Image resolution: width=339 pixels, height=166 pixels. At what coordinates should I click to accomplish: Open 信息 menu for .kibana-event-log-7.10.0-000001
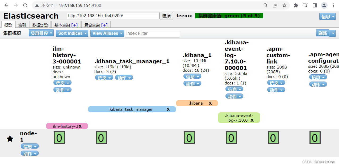click(234, 89)
